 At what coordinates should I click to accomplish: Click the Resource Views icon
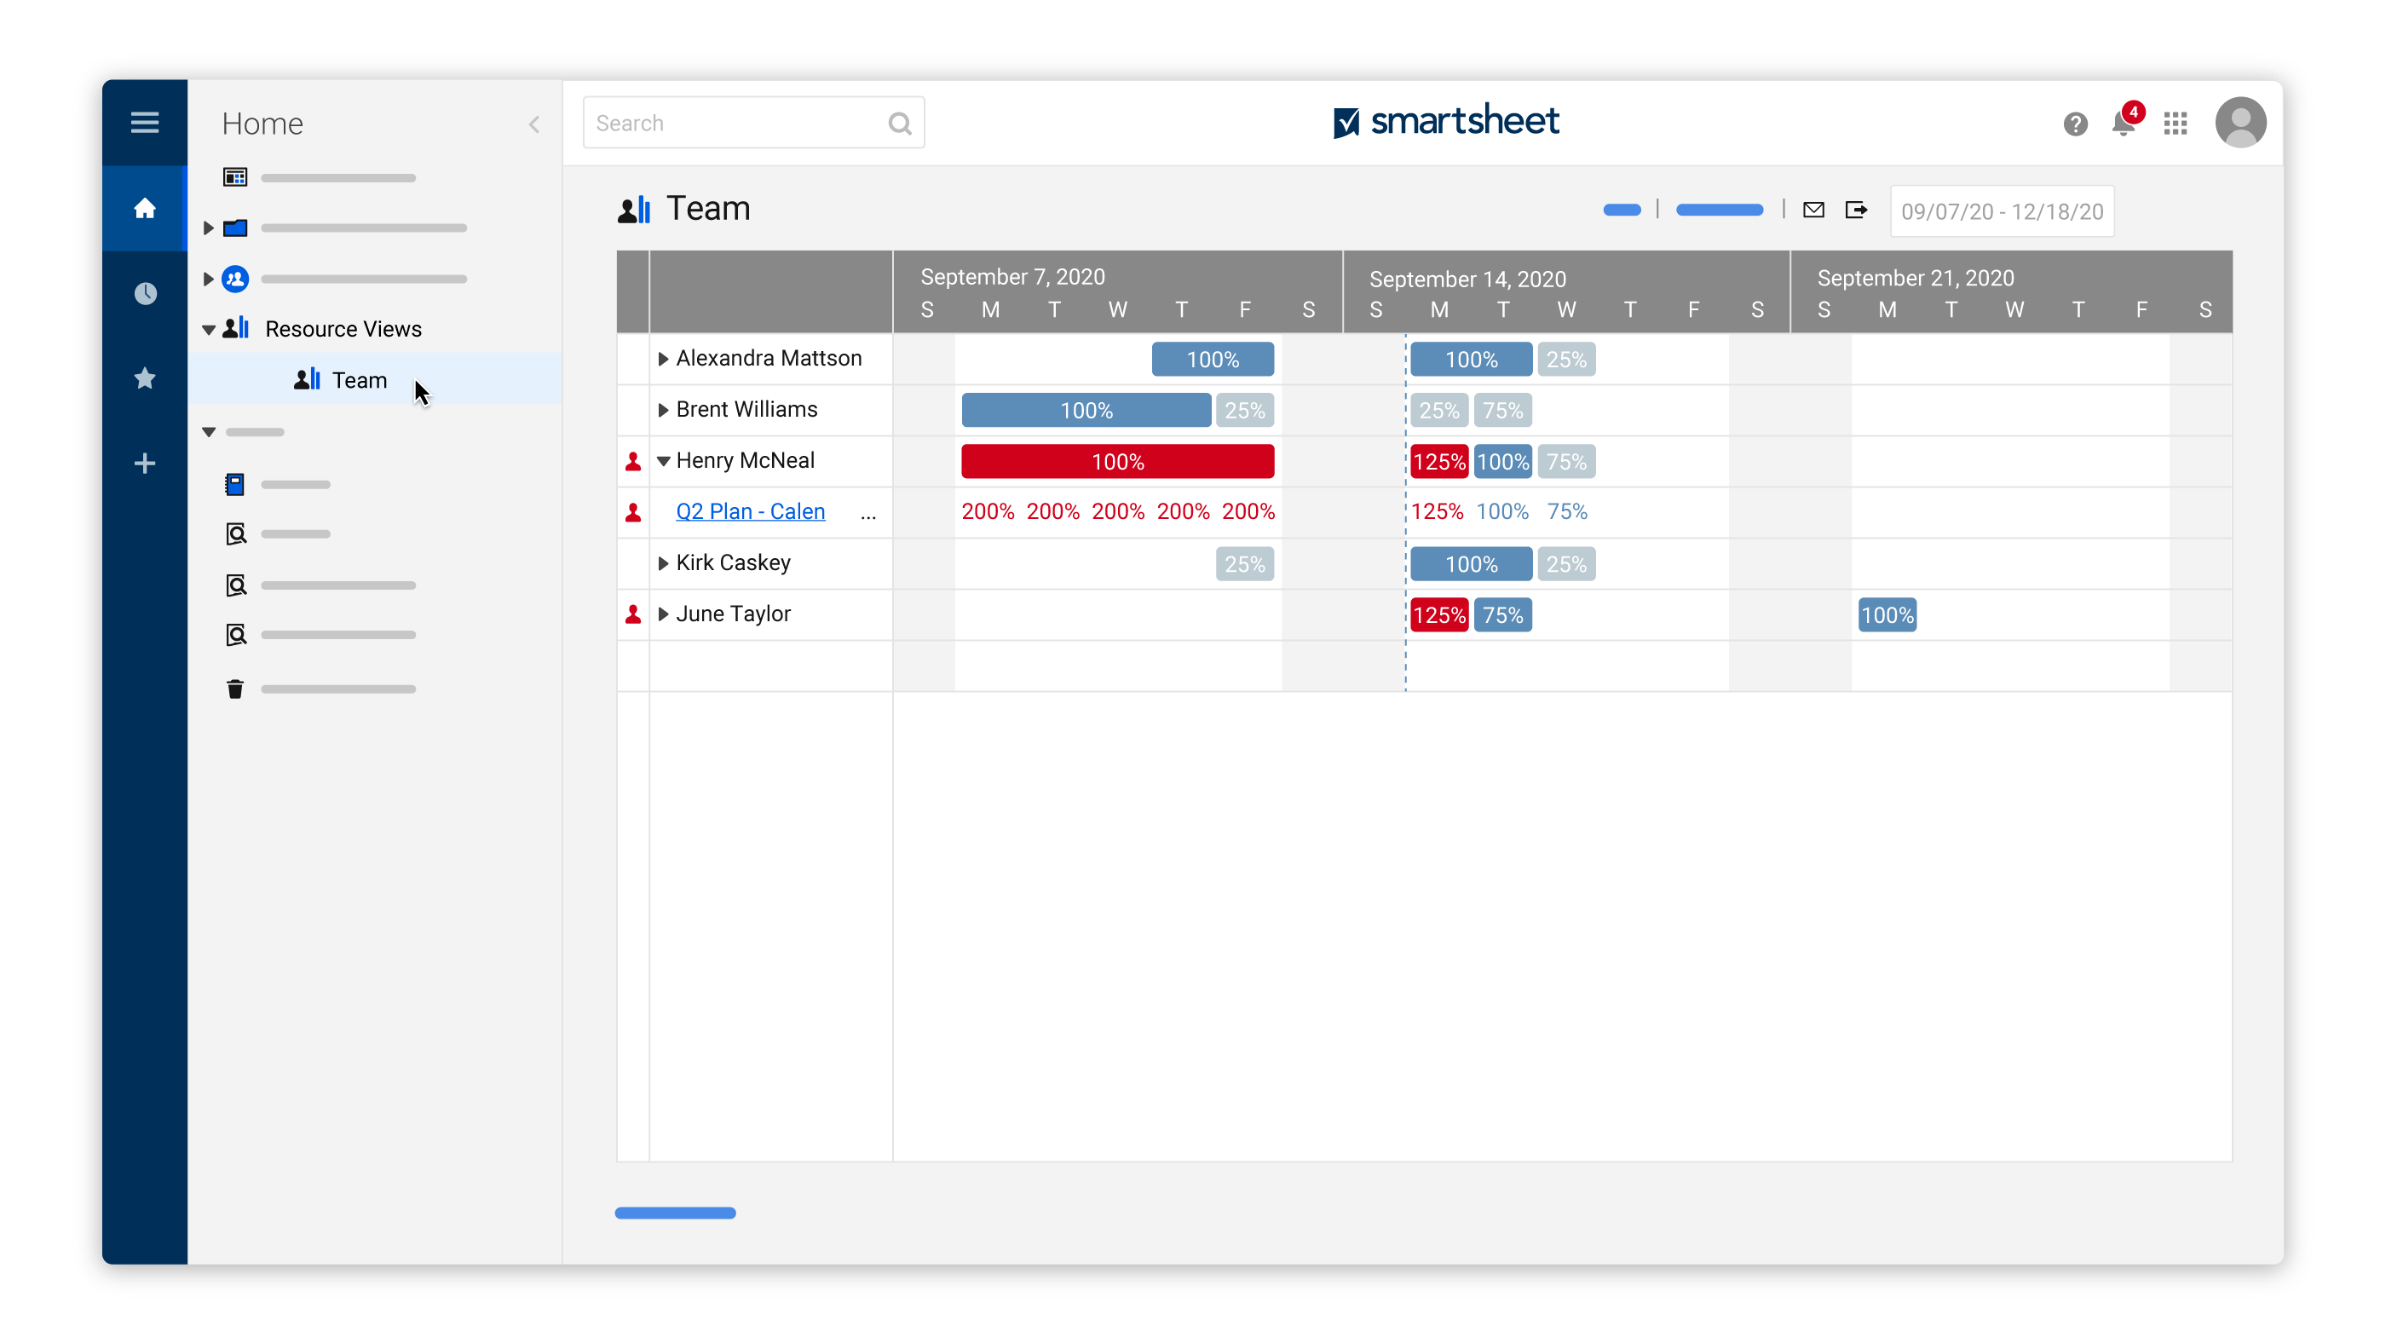tap(236, 328)
